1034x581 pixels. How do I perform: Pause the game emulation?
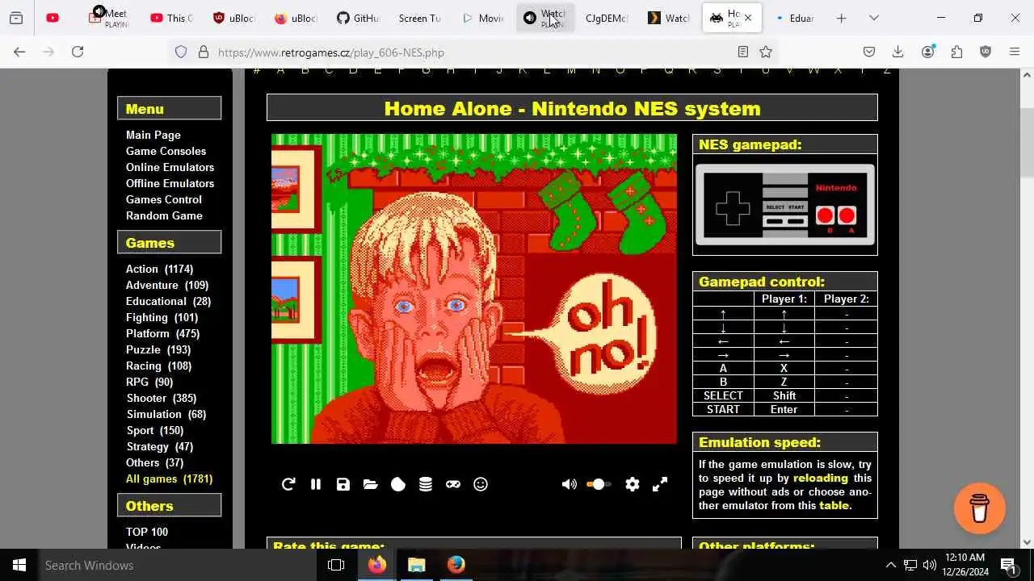point(316,484)
